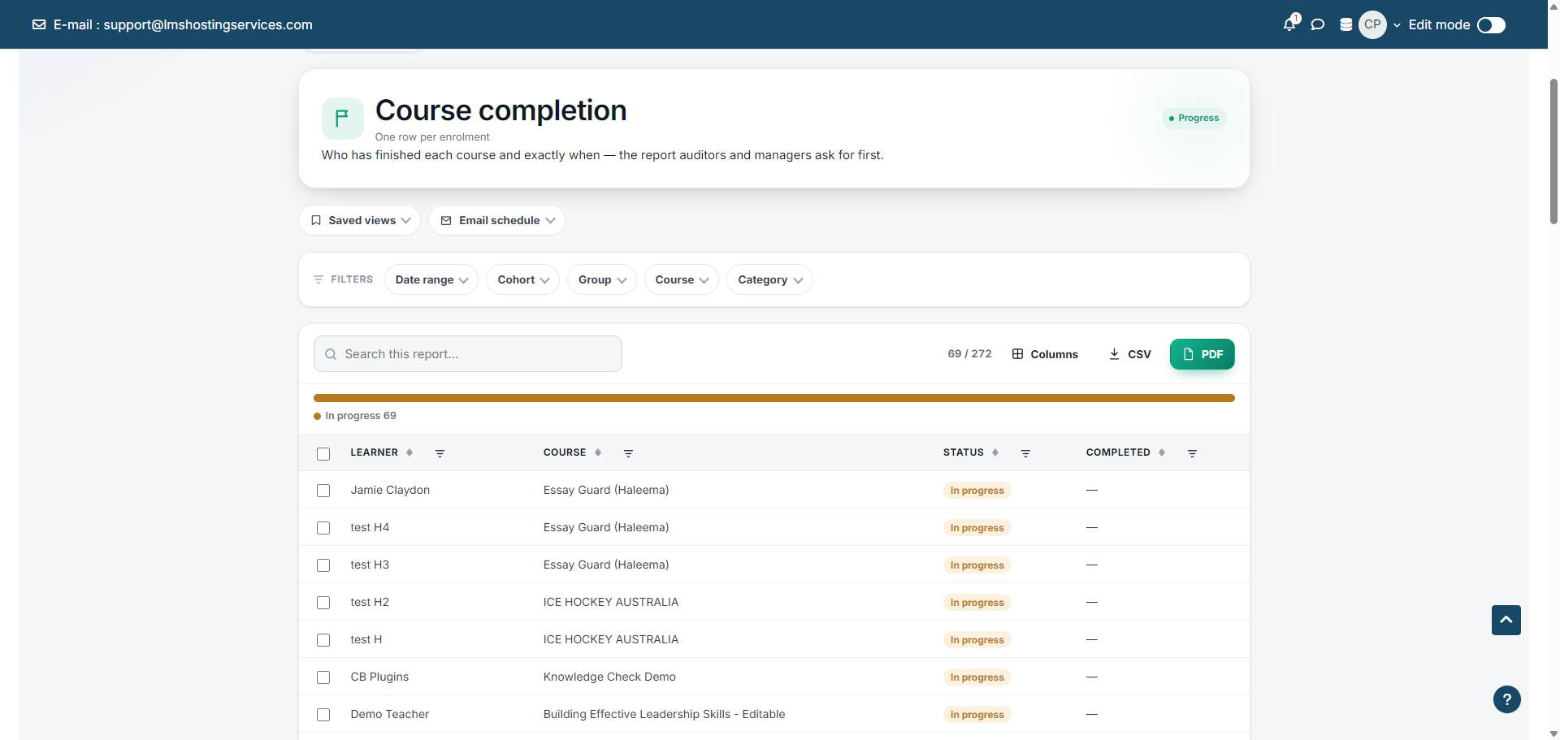The image size is (1560, 740).
Task: Toggle Edit mode switch
Action: coord(1491,25)
